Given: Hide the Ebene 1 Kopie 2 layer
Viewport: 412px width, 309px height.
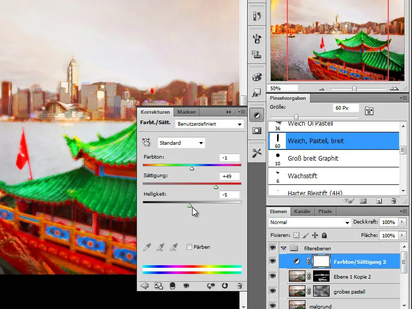Looking at the screenshot, I should [x=273, y=276].
